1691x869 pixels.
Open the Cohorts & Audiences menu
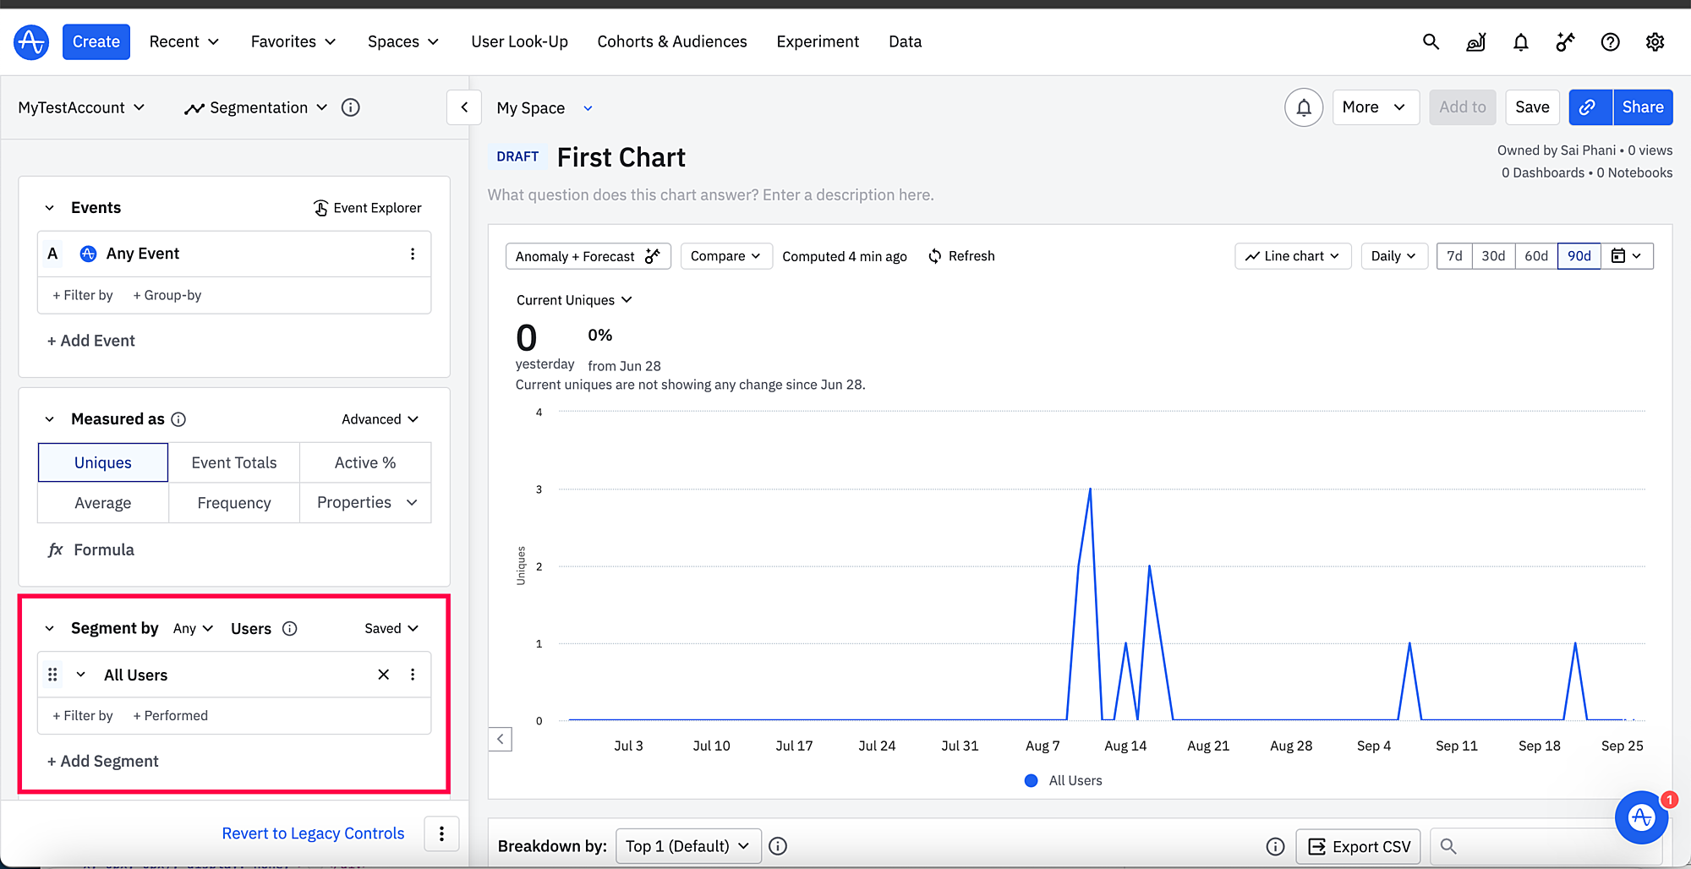pos(672,41)
